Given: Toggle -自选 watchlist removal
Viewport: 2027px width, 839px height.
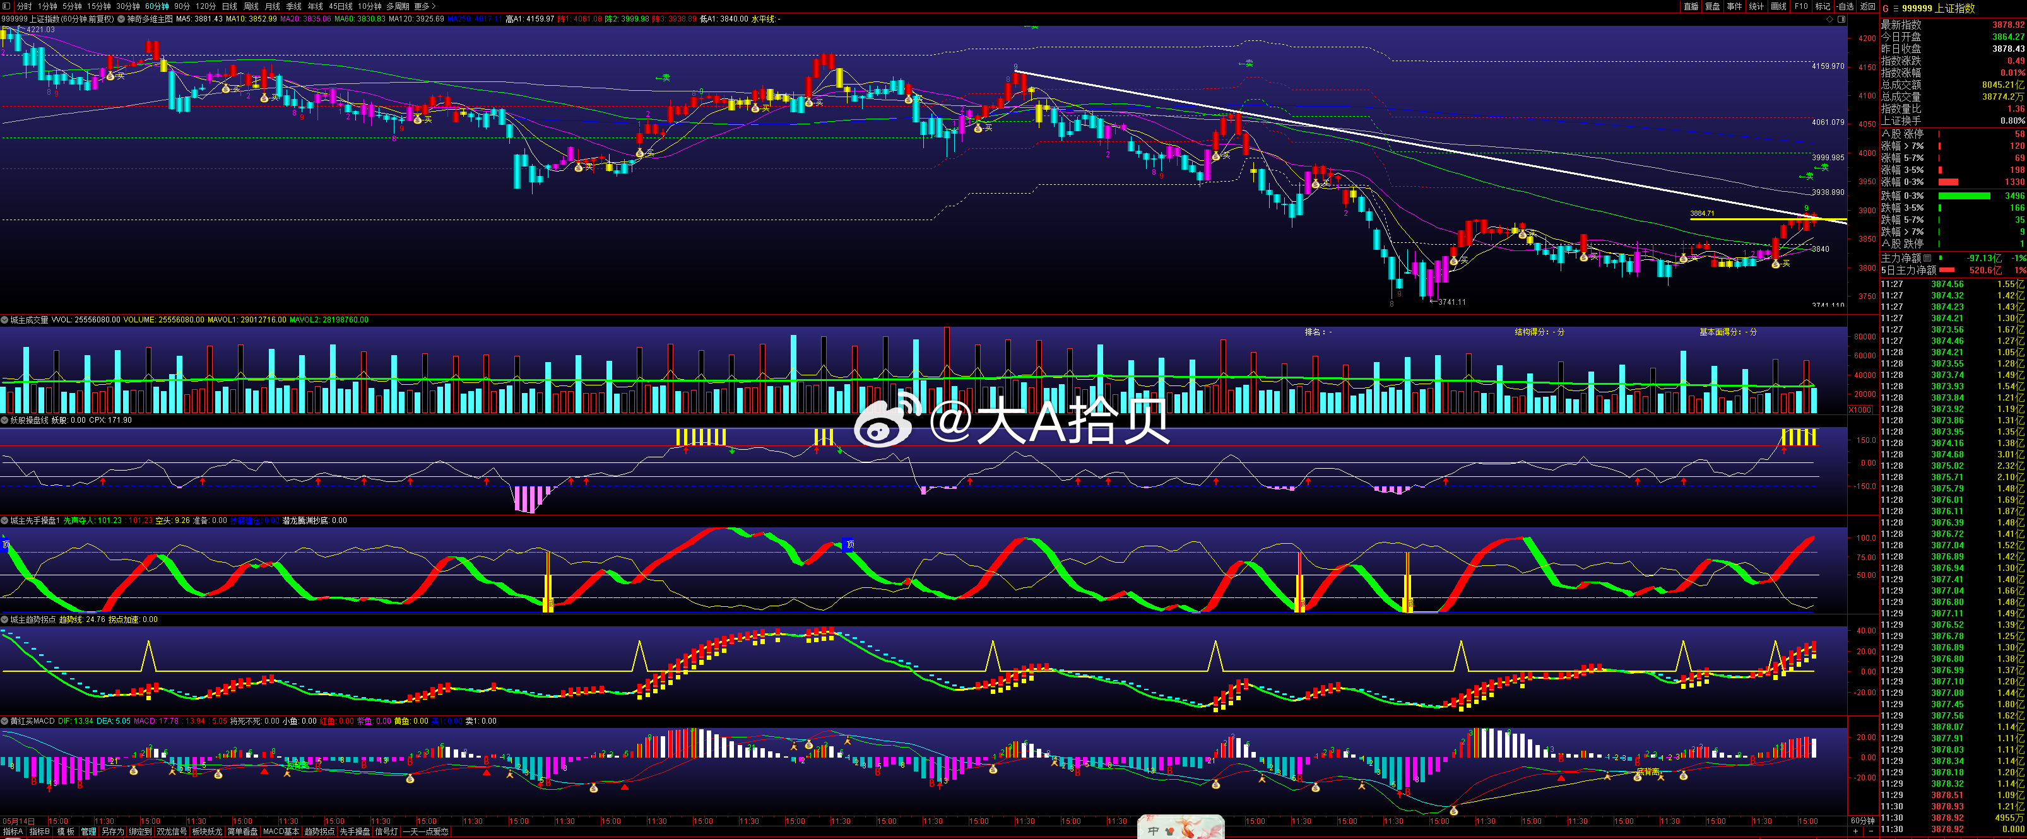Looking at the screenshot, I should click(x=1845, y=6).
